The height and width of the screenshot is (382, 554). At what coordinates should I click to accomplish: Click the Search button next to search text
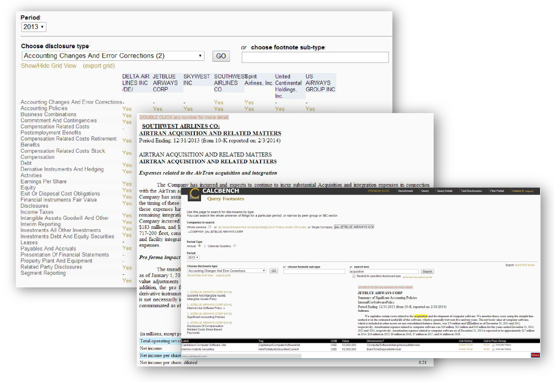click(x=427, y=272)
